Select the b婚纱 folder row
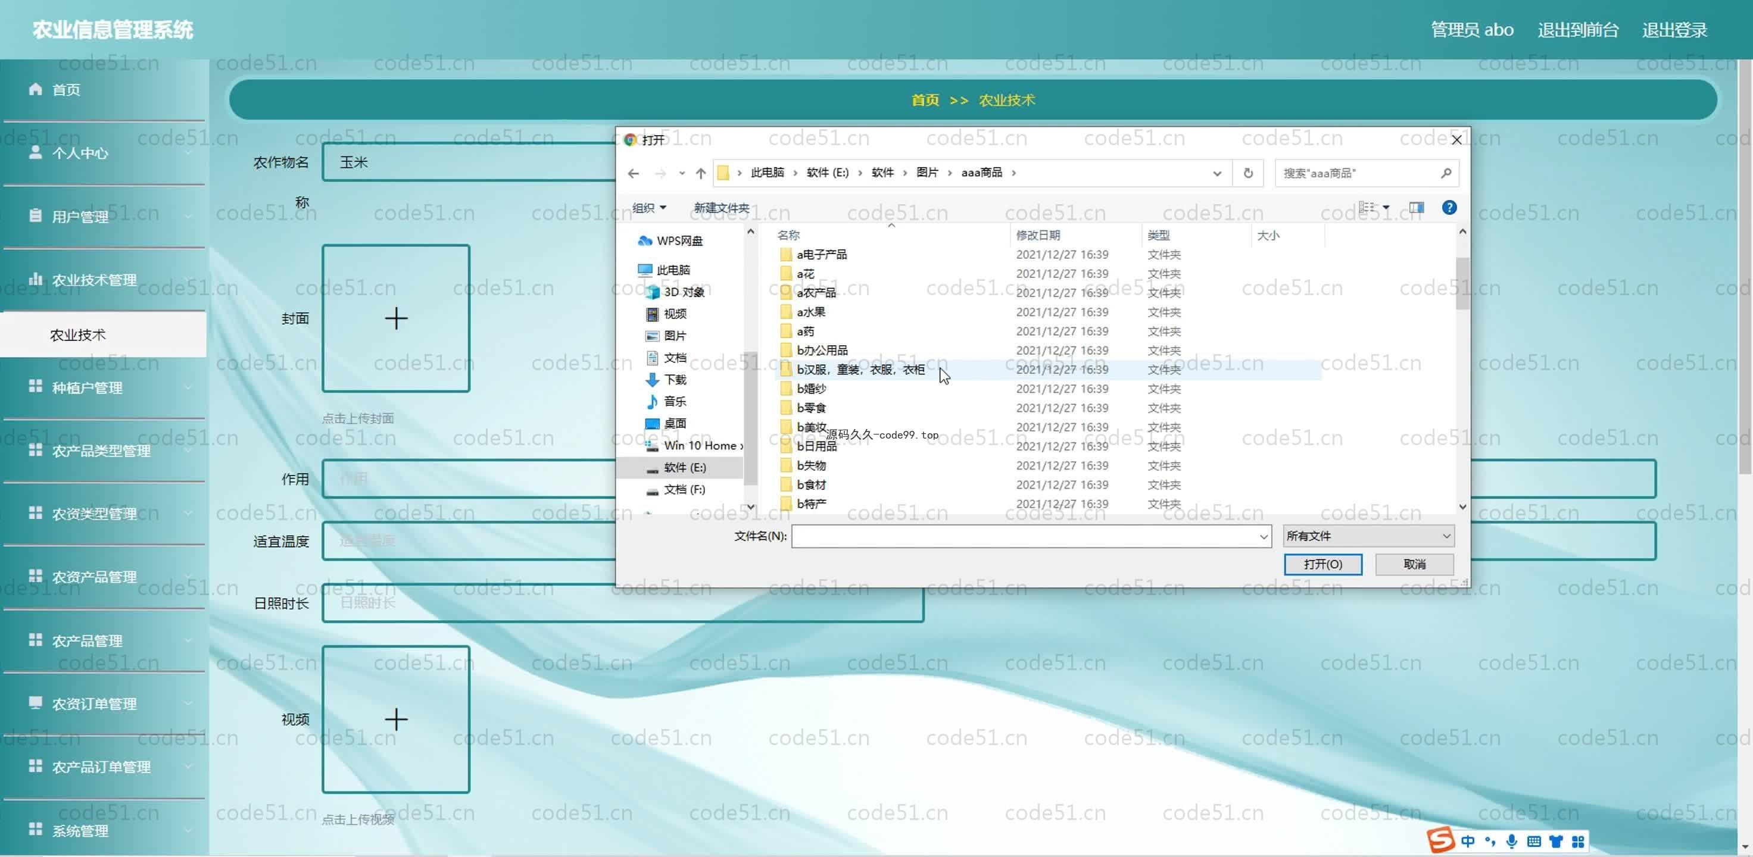The image size is (1753, 857). 1048,389
